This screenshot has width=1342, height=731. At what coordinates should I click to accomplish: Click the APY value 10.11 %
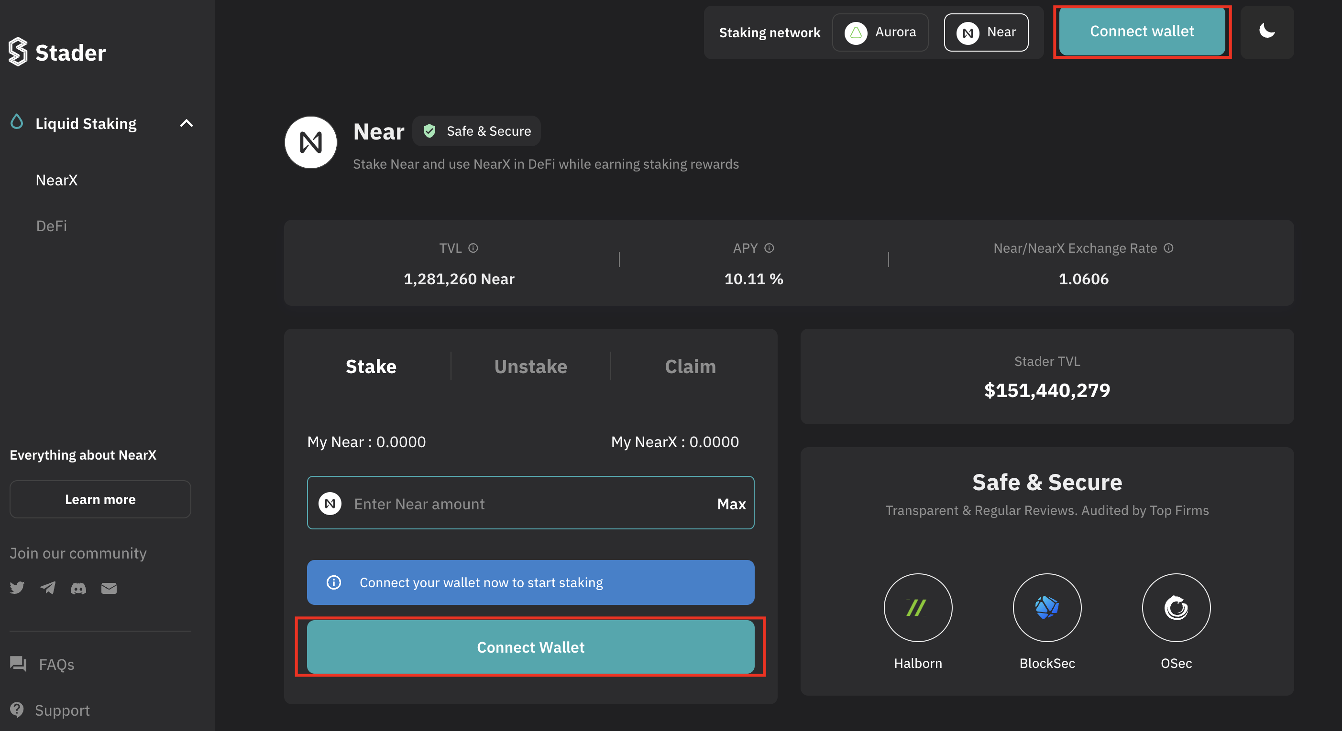pyautogui.click(x=753, y=279)
